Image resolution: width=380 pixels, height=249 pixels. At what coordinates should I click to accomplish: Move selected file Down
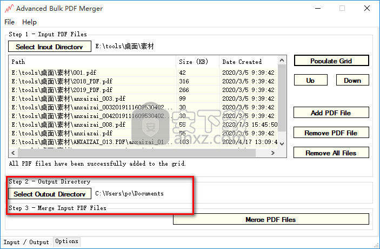[x=352, y=80]
